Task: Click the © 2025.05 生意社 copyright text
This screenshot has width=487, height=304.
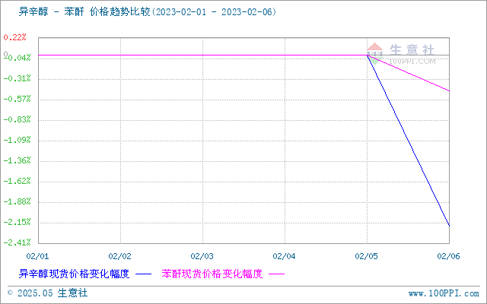Action: click(47, 293)
